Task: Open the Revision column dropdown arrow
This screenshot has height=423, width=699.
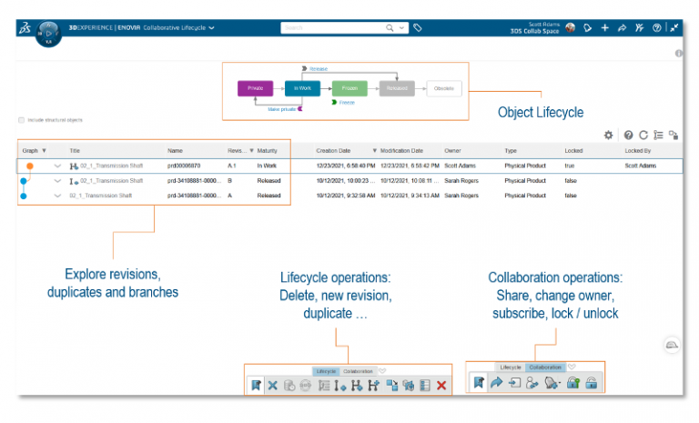Action: [x=251, y=151]
